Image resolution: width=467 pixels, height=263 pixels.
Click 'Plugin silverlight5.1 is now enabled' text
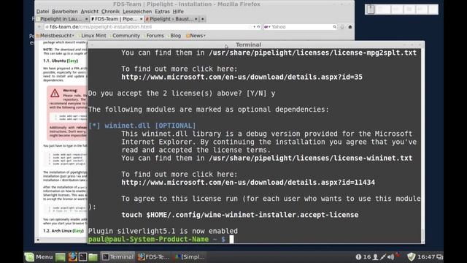click(x=163, y=231)
